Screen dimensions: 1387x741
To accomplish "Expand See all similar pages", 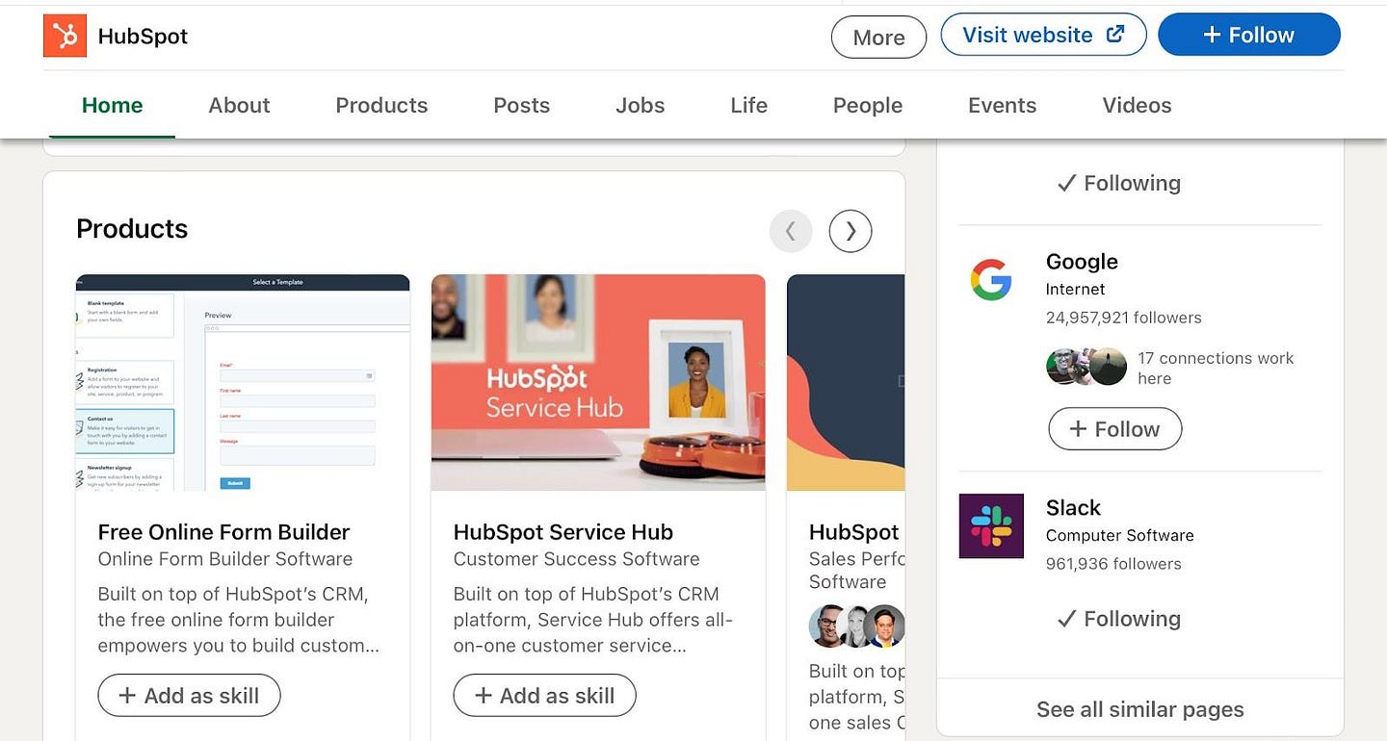I will tap(1140, 709).
